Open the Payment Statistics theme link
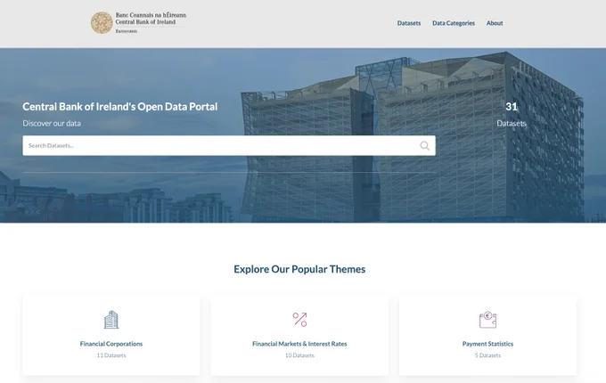Screen dimensions: 606x383 [x=487, y=344]
